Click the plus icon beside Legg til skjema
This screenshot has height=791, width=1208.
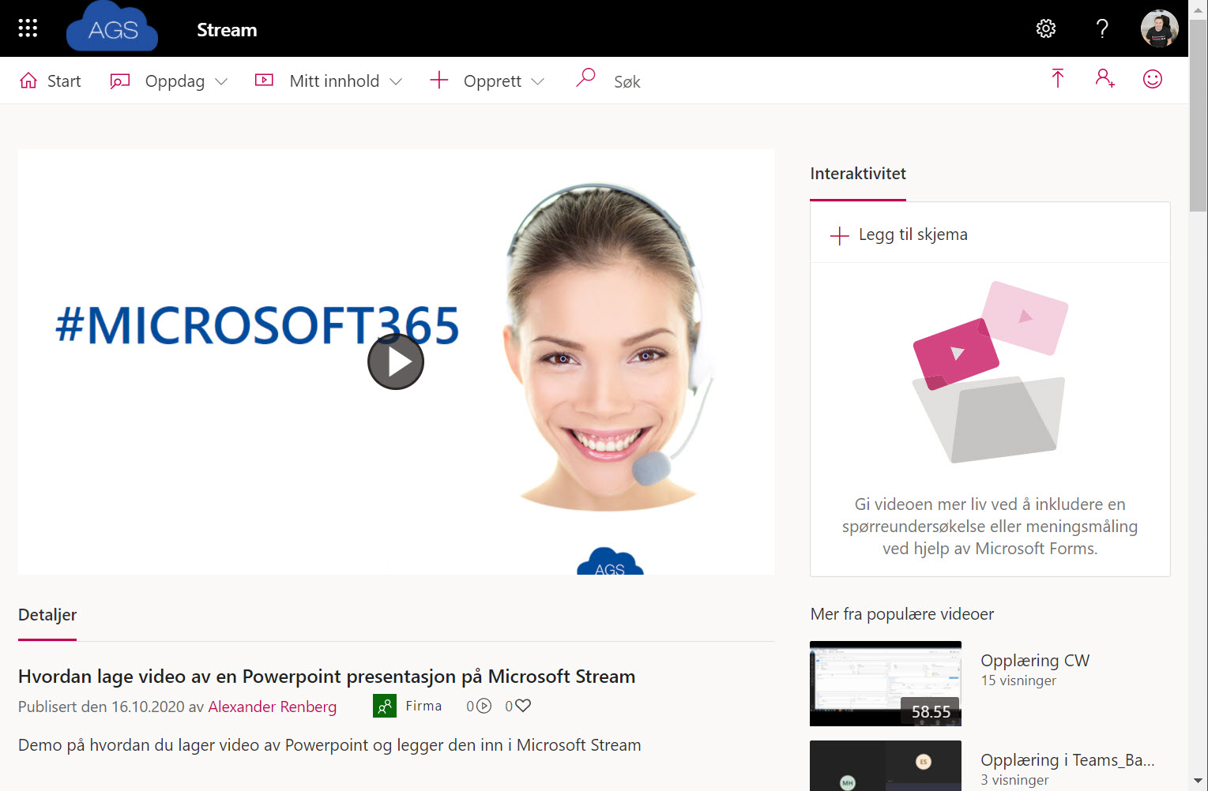point(840,235)
